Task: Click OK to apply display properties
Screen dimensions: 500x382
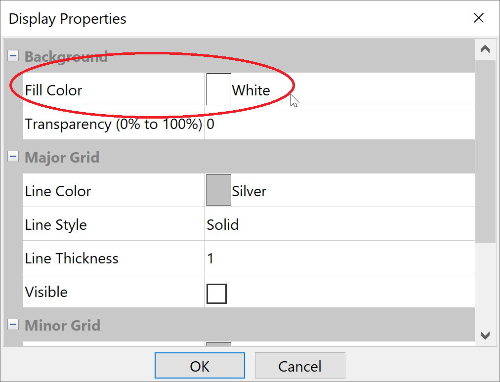Action: pos(200,366)
